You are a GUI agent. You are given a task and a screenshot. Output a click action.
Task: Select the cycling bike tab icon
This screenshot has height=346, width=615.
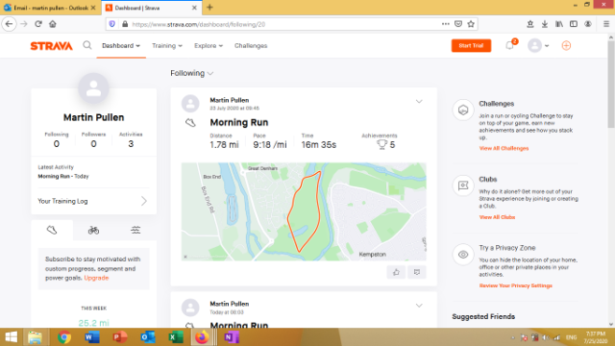tap(93, 231)
